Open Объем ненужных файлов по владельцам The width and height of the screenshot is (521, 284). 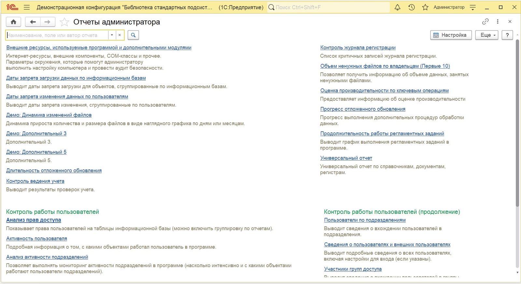click(x=385, y=66)
